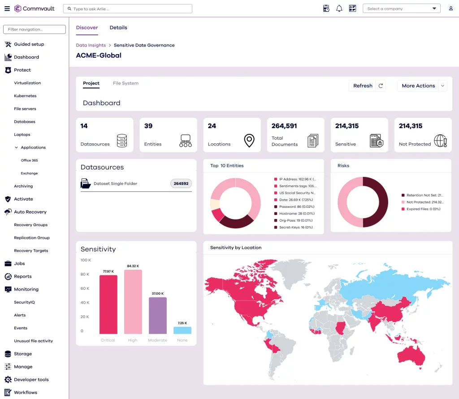The height and width of the screenshot is (399, 459).
Task: Click the notification bell icon
Action: click(x=339, y=9)
